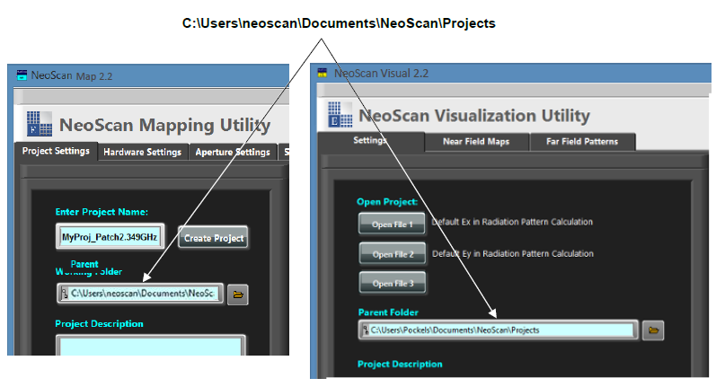Click the Open File 1 button

(x=392, y=224)
